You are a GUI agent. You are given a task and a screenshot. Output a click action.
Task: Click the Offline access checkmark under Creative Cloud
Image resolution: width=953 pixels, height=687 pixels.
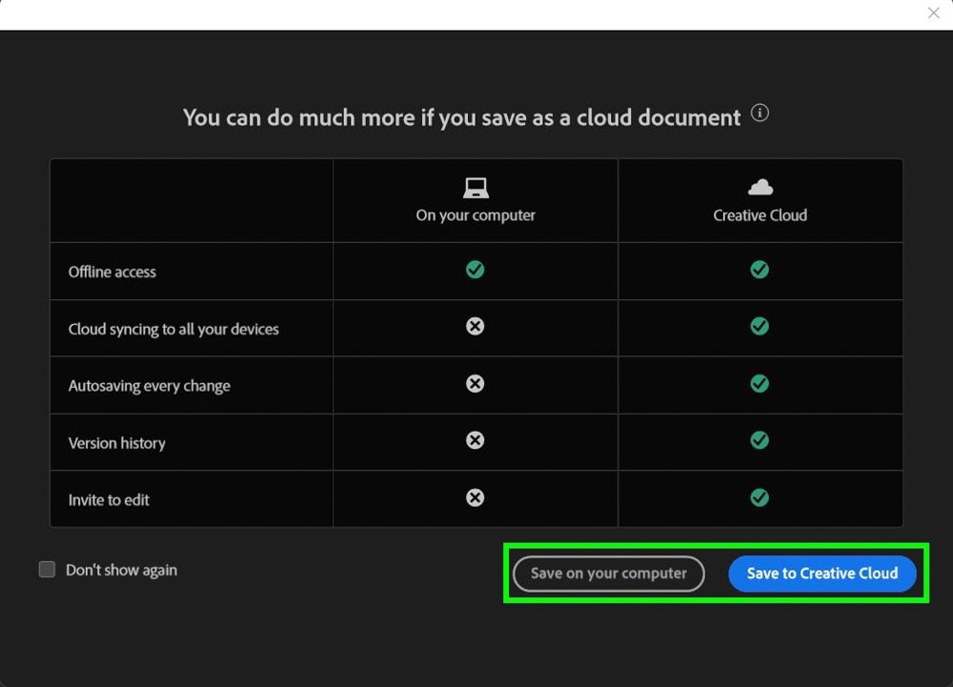coord(760,270)
